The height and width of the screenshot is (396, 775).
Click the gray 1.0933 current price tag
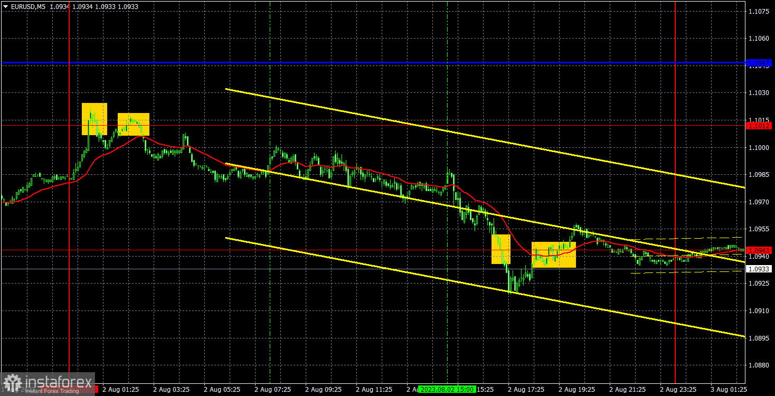tap(759, 269)
